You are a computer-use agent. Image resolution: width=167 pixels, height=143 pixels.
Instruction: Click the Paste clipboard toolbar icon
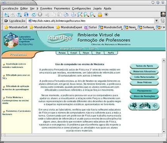[60, 15]
